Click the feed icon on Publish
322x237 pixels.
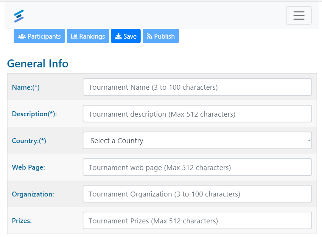(149, 36)
